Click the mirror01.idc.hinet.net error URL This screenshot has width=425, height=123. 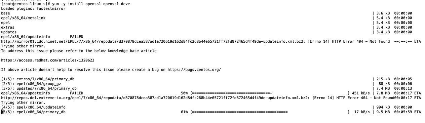point(153,41)
